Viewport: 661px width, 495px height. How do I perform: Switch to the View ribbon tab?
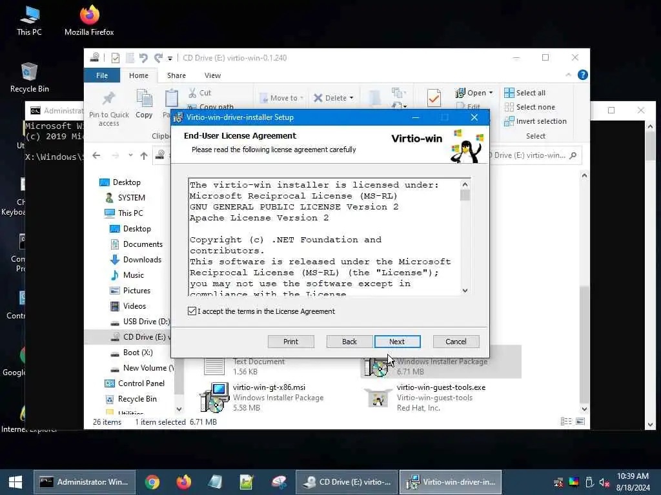pyautogui.click(x=212, y=75)
